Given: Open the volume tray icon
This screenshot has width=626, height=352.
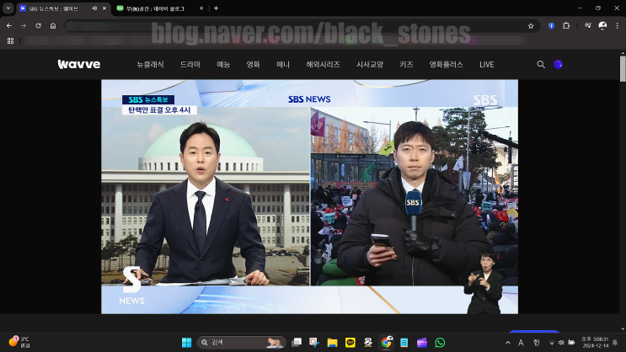Looking at the screenshot, I should 561,343.
